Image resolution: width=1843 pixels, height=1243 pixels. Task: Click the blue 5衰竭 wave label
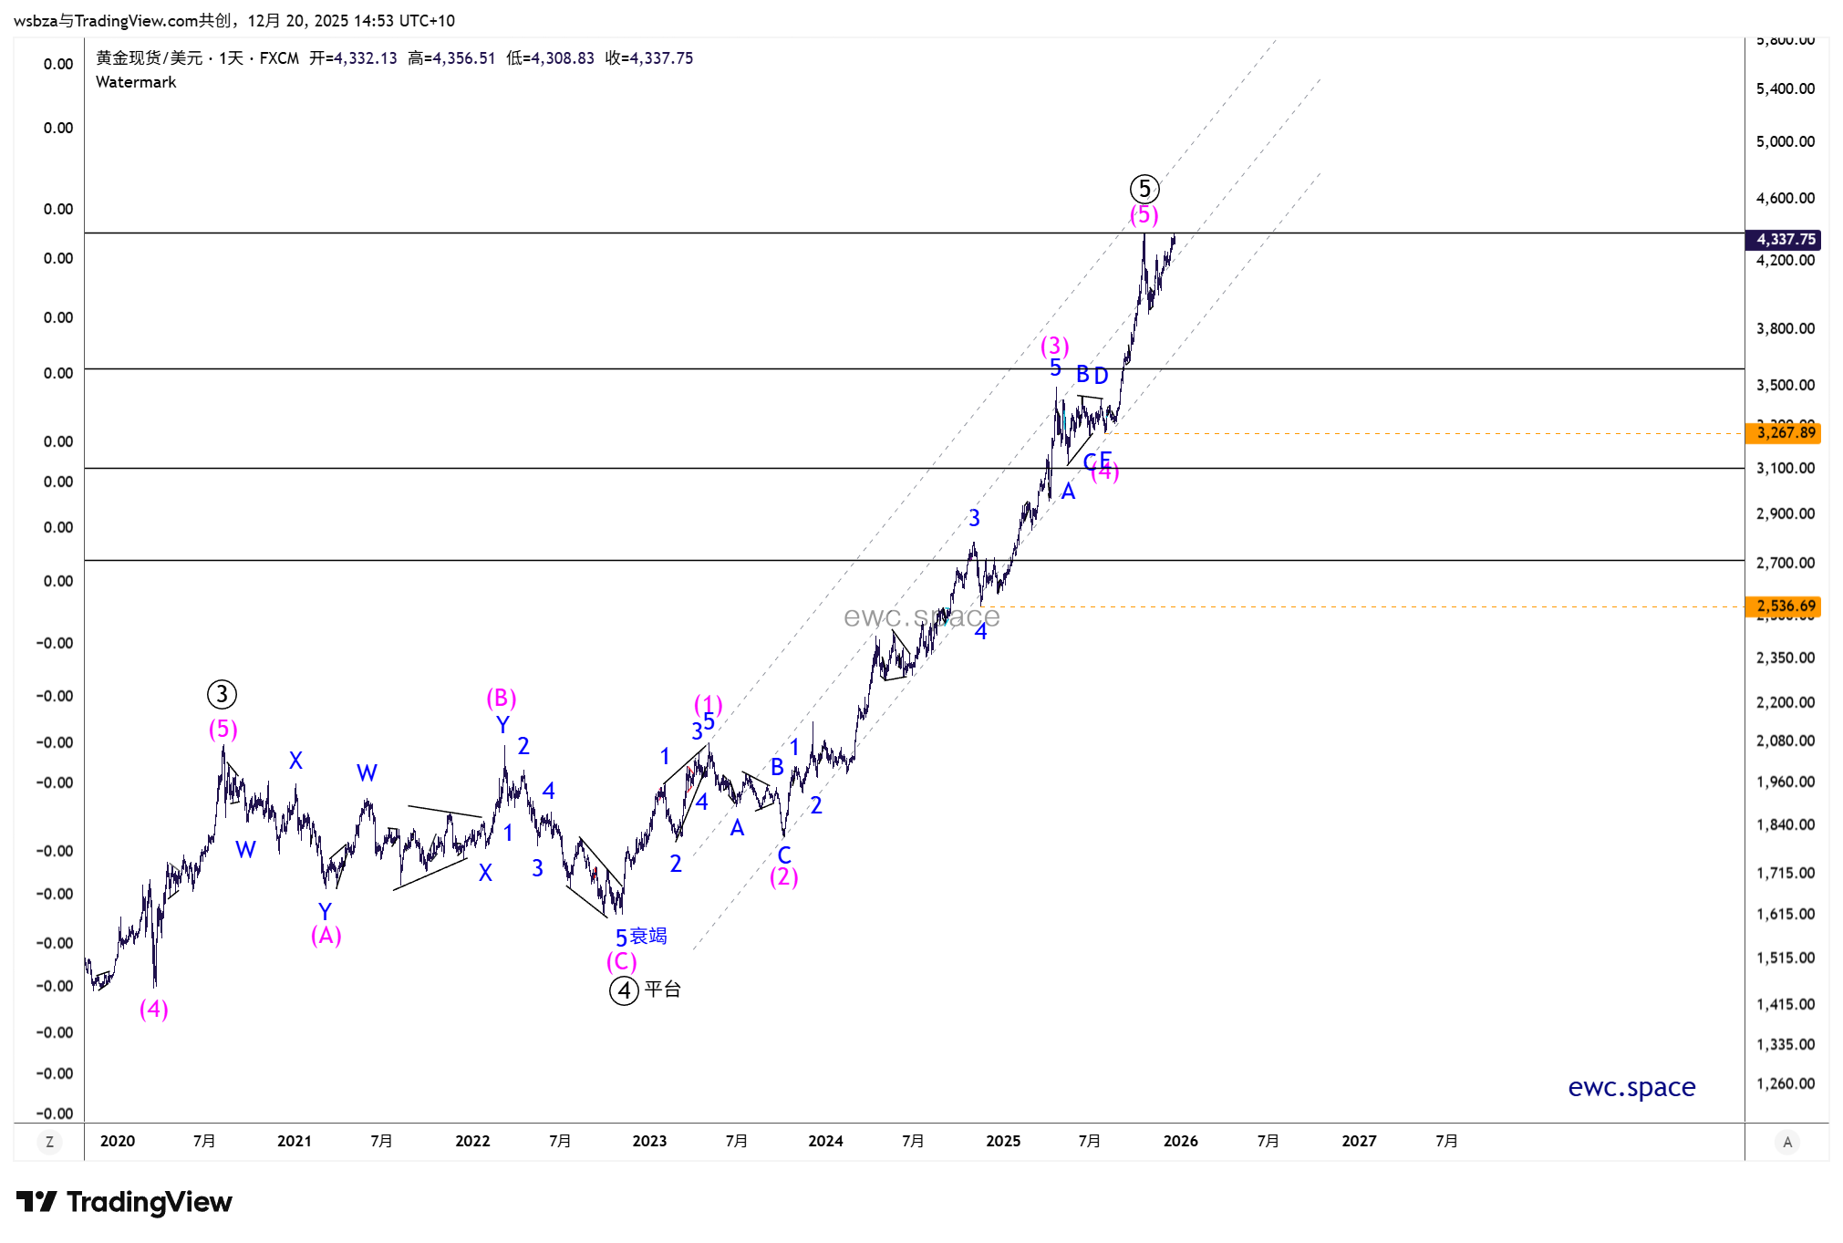click(641, 937)
